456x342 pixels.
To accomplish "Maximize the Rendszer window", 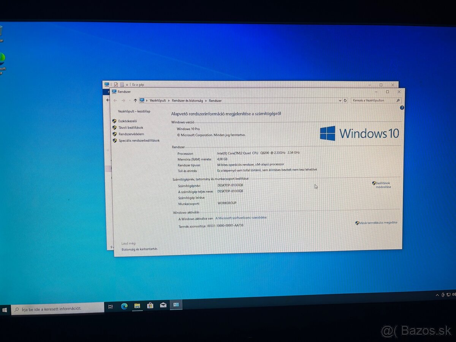I will pos(387,92).
